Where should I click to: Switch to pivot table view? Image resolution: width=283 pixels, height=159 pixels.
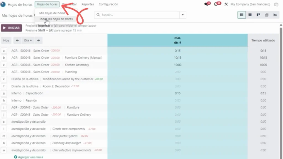[x=267, y=15]
